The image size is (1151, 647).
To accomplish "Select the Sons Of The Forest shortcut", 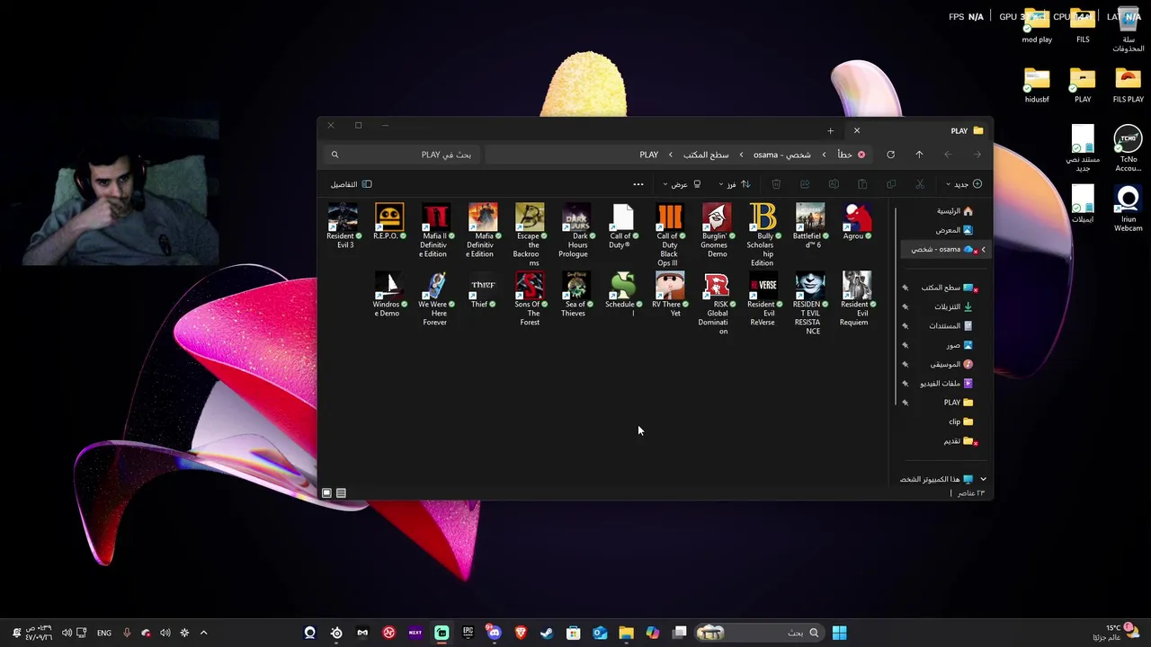I will [x=530, y=299].
